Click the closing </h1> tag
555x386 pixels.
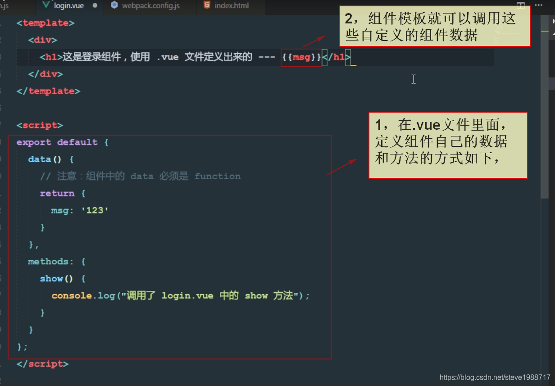pyautogui.click(x=336, y=57)
